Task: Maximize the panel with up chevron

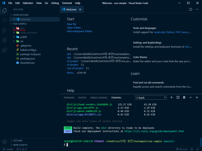Action: point(190,97)
